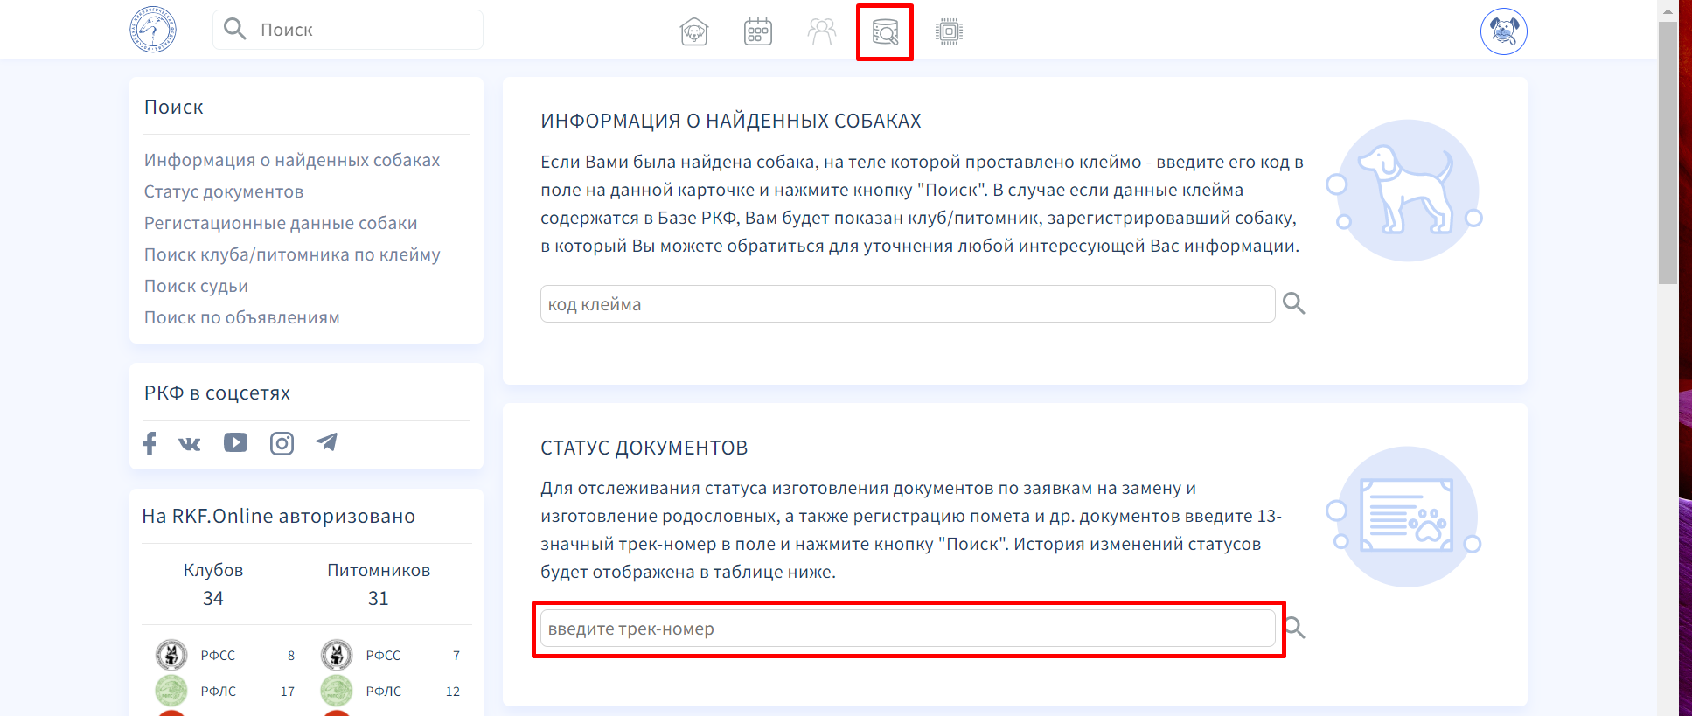Click the search icon beside трек-номер field

click(x=1295, y=628)
